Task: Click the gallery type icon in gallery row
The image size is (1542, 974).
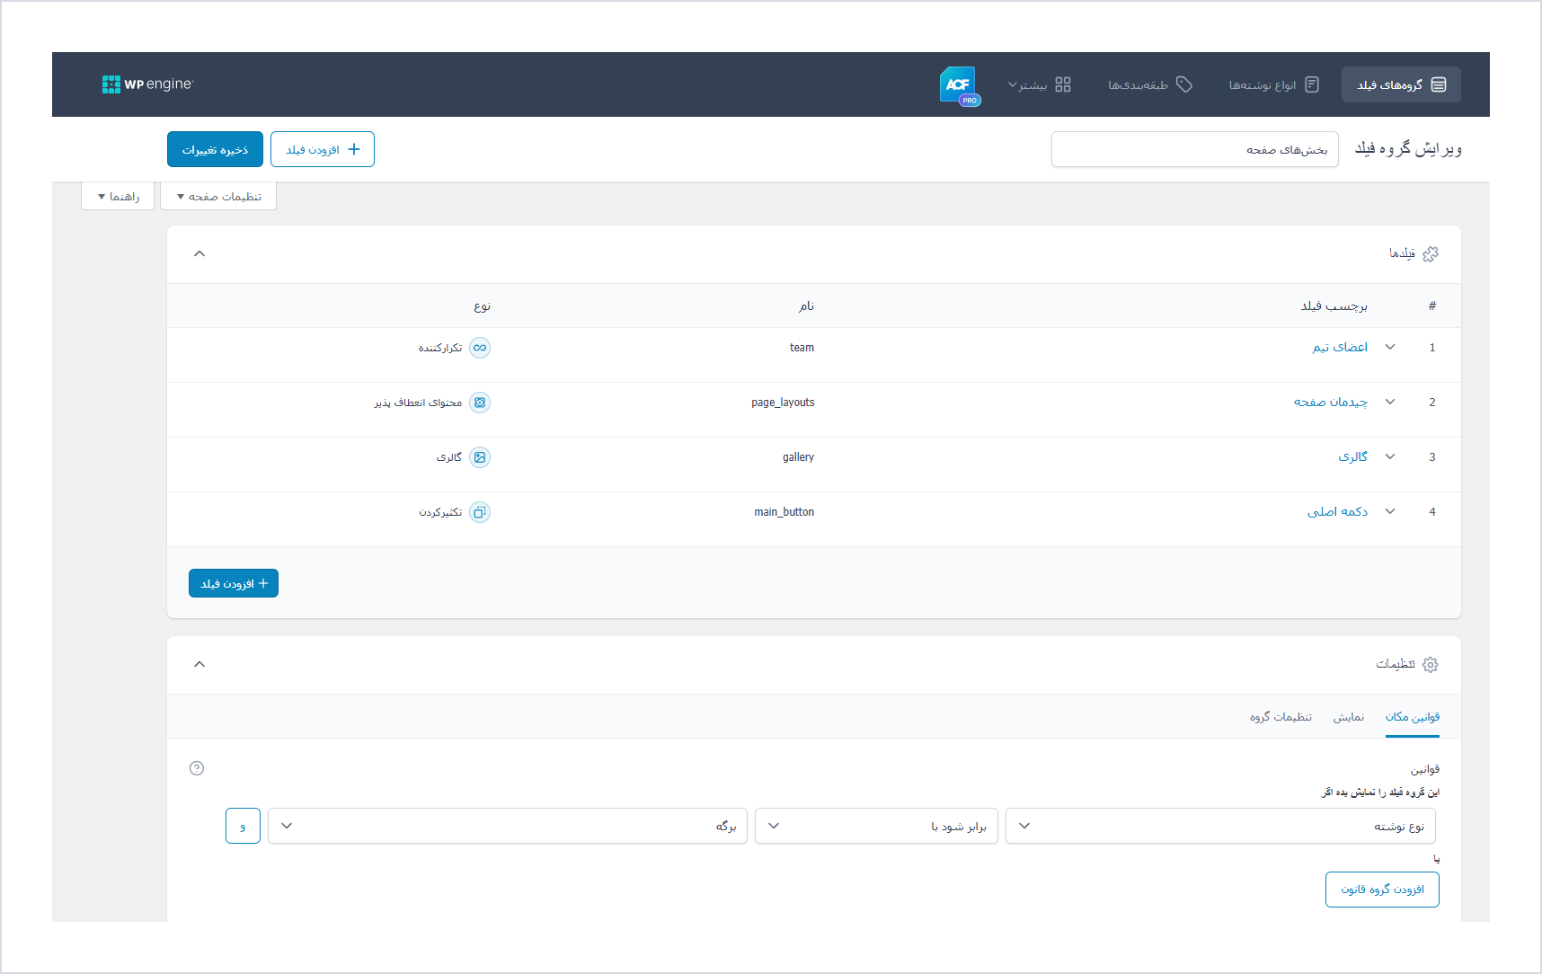Action: tap(480, 457)
